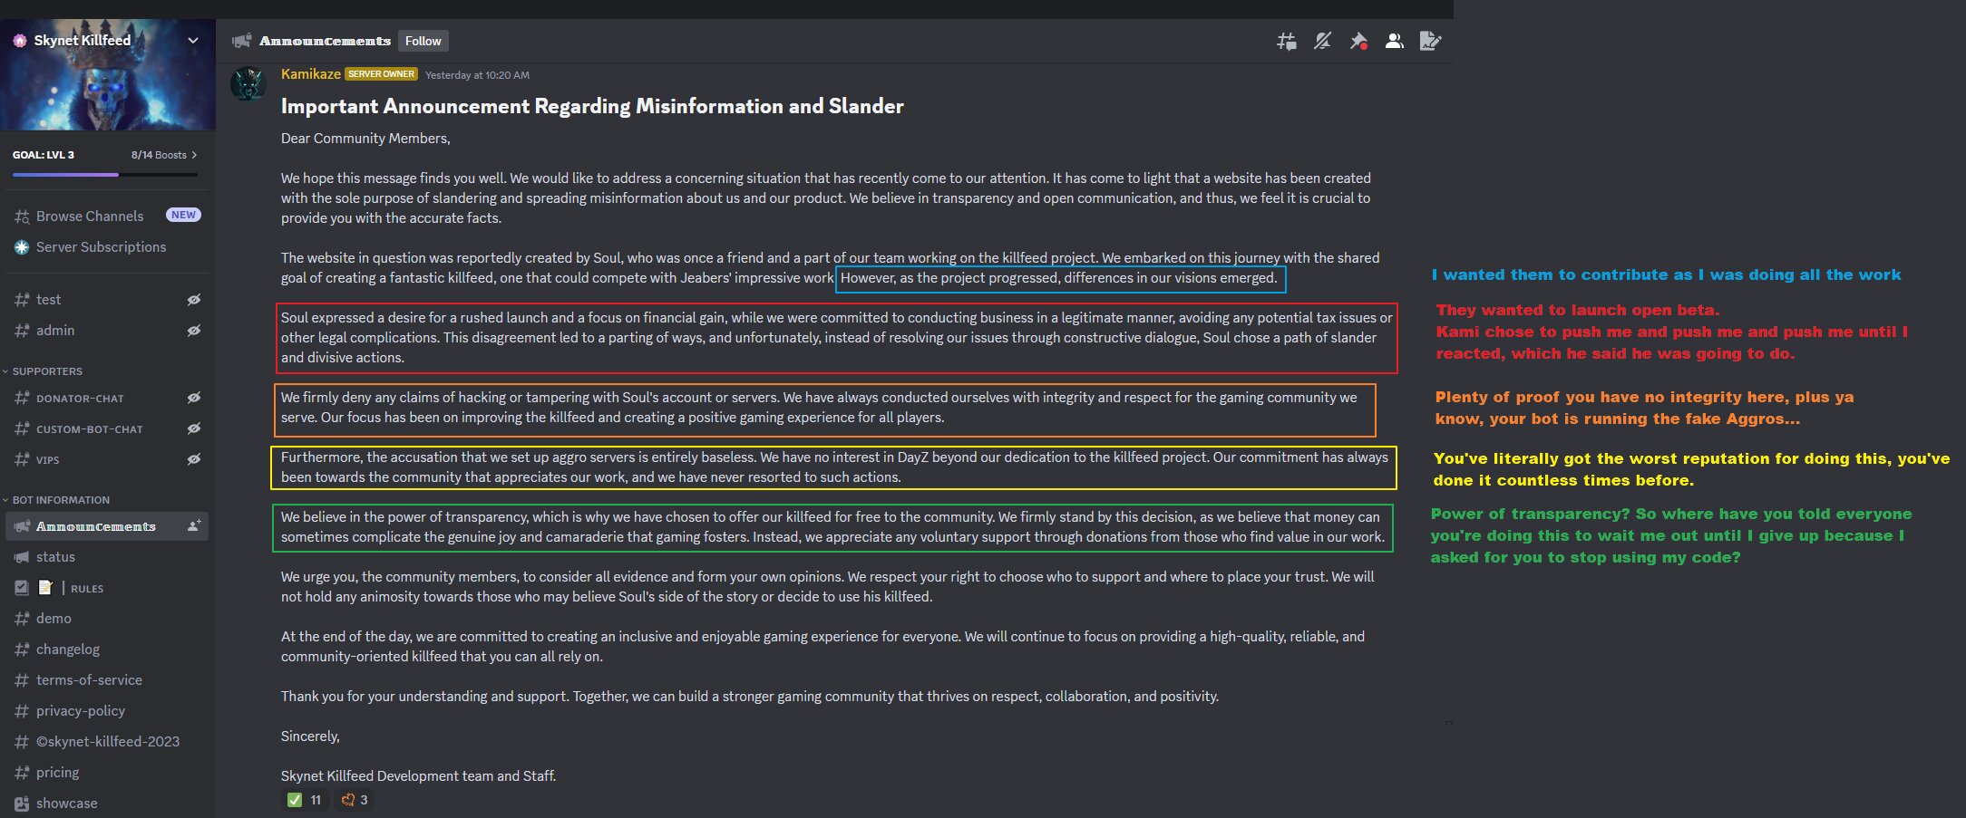The image size is (1966, 818).
Task: Click the document-with-pencil icon in header
Action: pos(1430,41)
